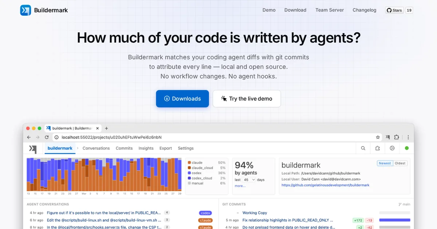Viewport: 437px width, 229px height.
Task: Click the Try the live demo button
Action: 247,99
